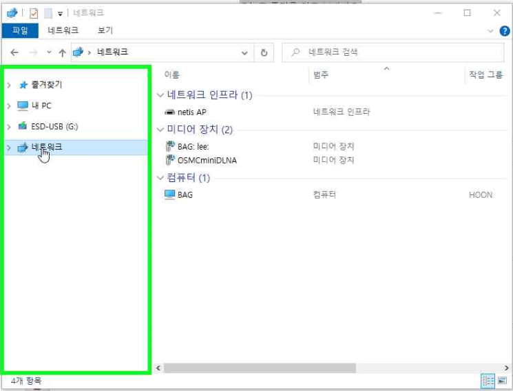Click the ESD-USB drive icon
This screenshot has width=513, height=391.
tap(22, 126)
